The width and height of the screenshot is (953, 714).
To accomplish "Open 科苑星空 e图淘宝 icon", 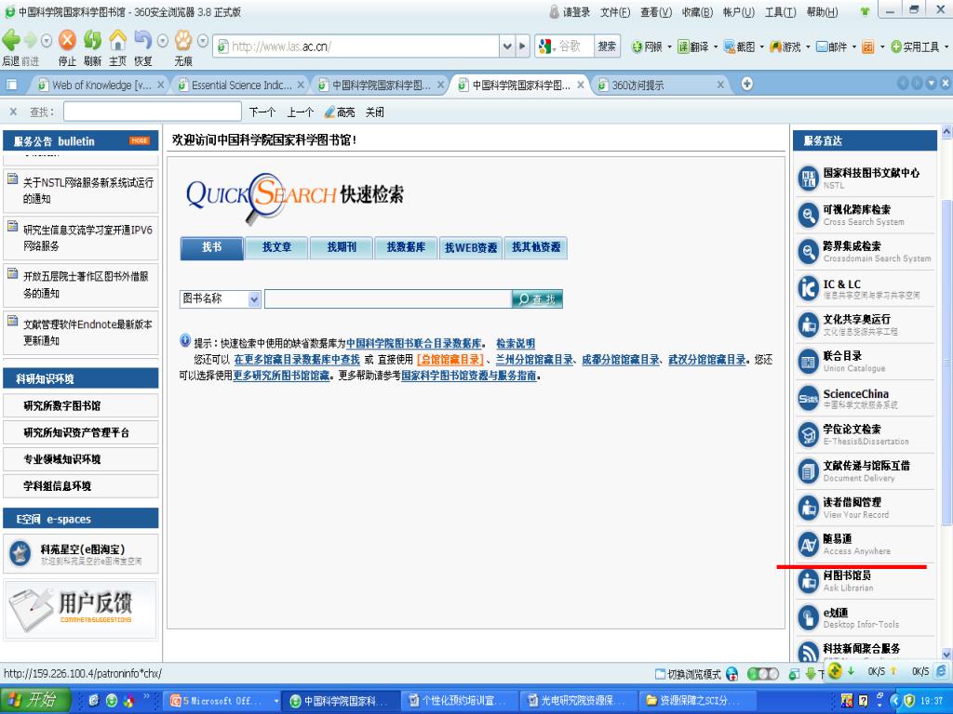I will coord(20,553).
